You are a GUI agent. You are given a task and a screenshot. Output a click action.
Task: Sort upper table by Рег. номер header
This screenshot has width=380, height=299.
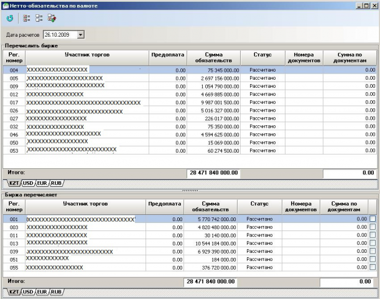[14, 58]
